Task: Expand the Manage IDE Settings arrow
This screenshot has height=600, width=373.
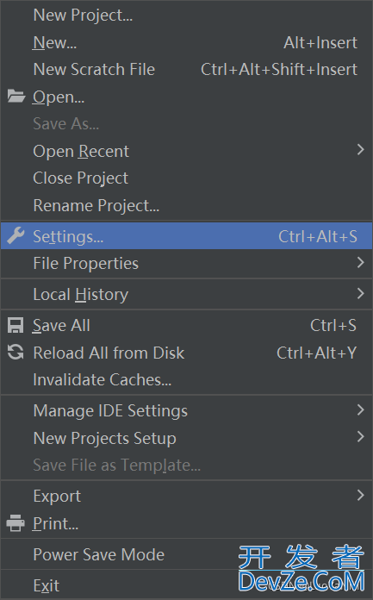Action: [x=360, y=409]
